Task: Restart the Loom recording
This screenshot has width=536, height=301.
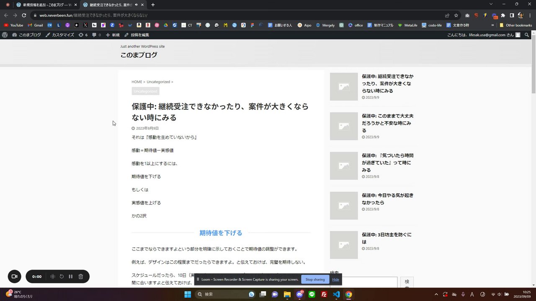Action: [62, 276]
